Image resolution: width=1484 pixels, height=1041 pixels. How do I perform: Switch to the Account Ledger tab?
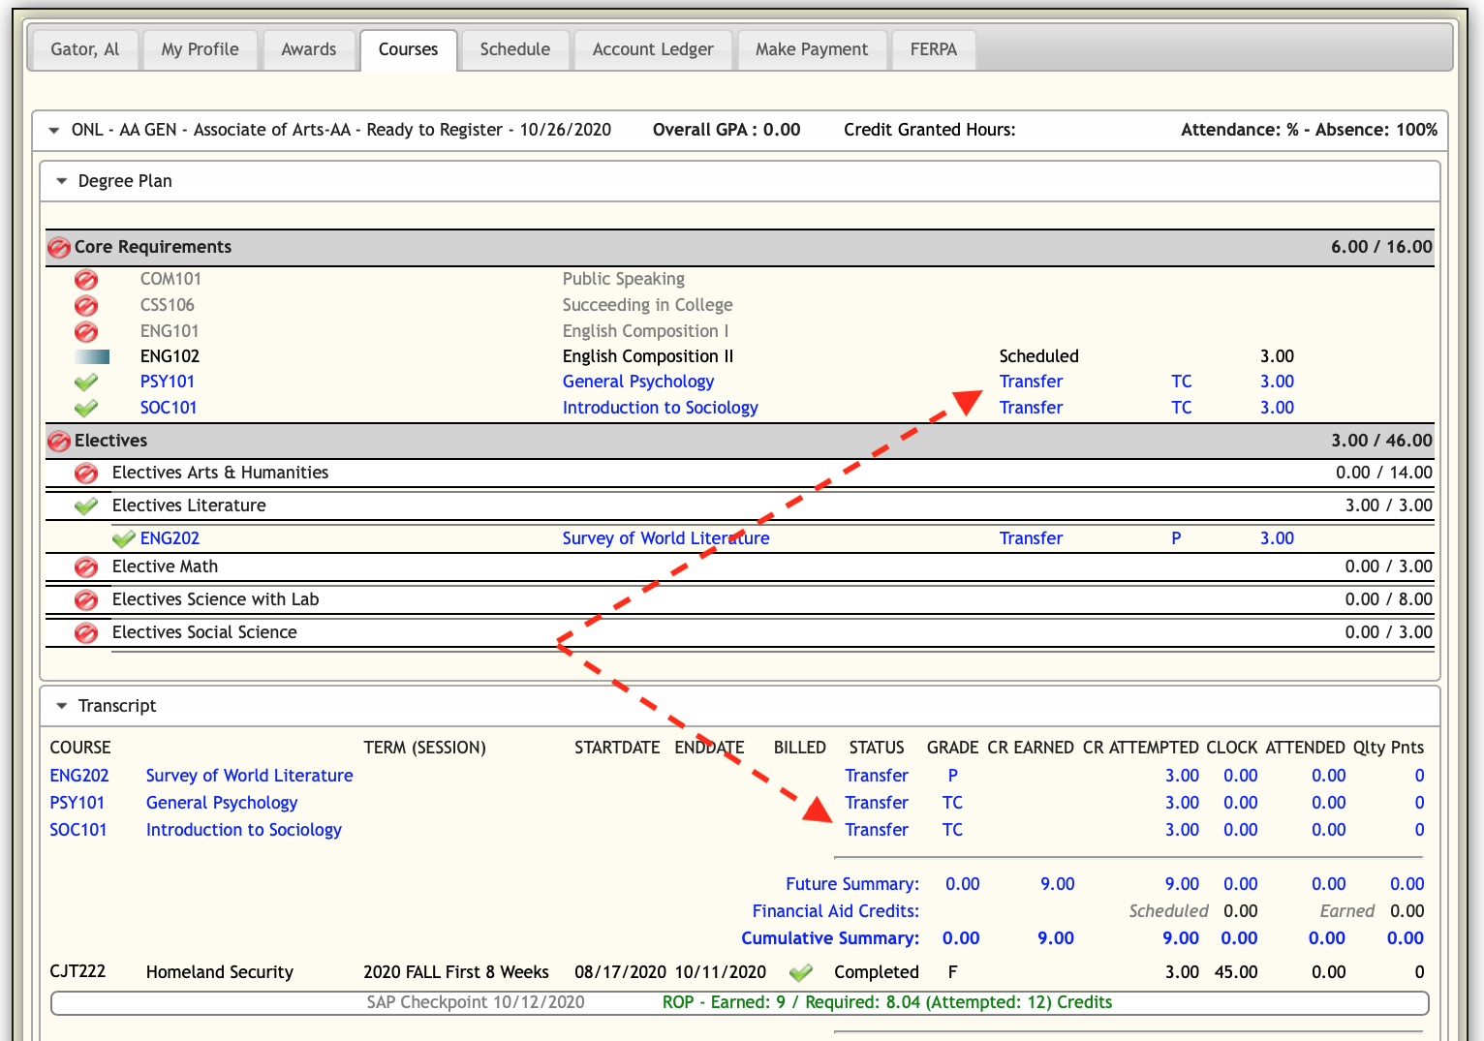point(652,49)
